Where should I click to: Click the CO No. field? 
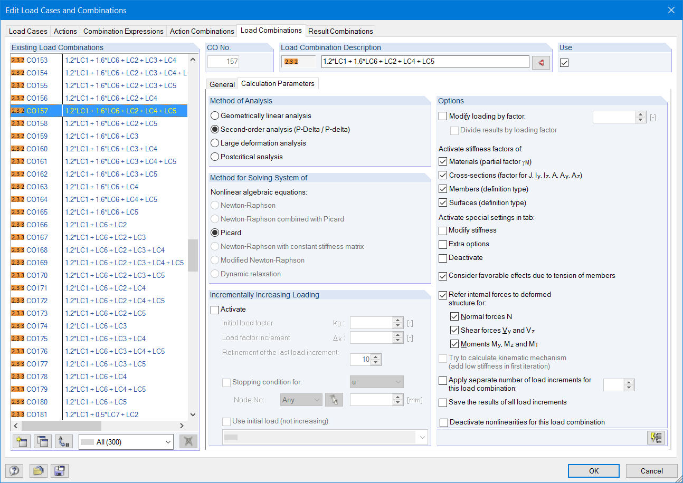click(223, 62)
